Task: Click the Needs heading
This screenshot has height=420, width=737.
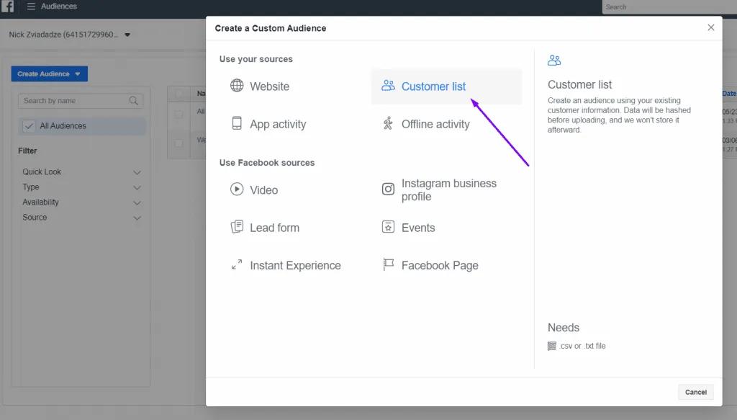Action: click(x=563, y=327)
